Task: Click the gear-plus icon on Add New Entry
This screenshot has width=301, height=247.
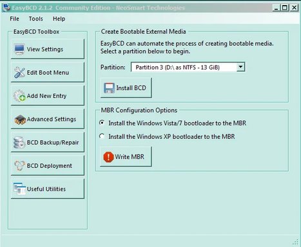Action: pos(19,96)
